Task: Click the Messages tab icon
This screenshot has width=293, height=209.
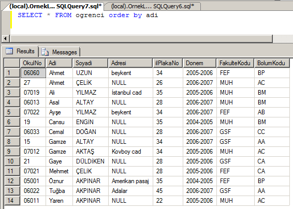Action: (45, 52)
